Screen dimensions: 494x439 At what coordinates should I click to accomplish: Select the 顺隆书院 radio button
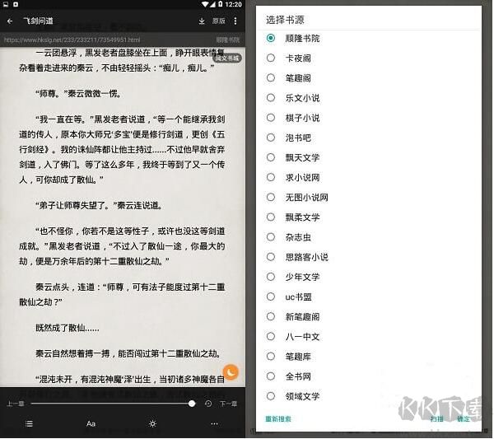(271, 38)
